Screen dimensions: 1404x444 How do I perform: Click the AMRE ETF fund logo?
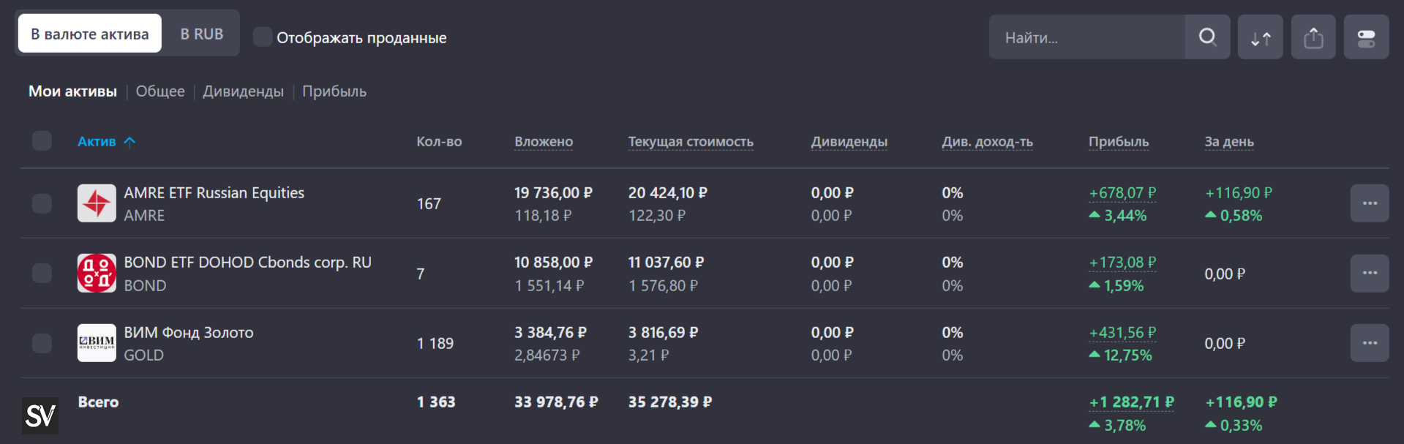(97, 203)
